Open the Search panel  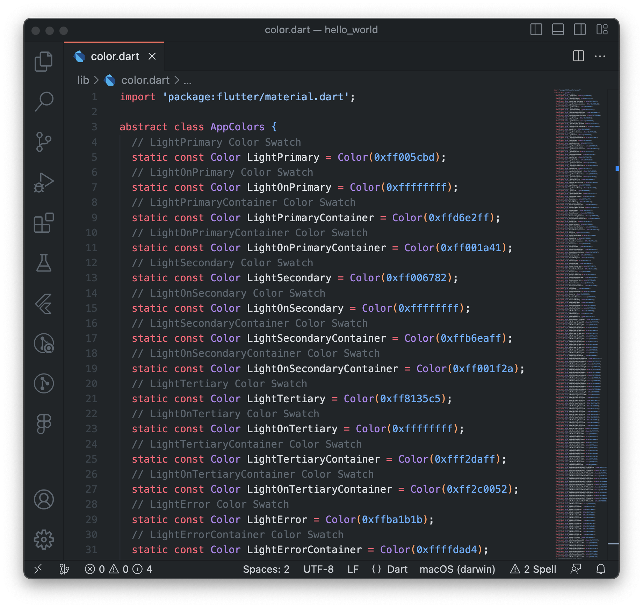44,101
